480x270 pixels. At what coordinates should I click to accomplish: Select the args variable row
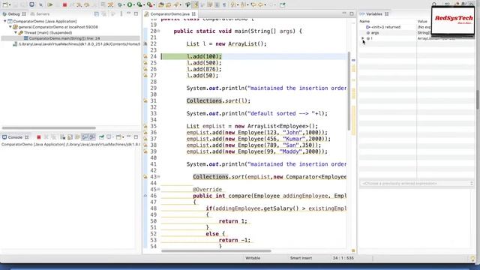tap(375, 33)
